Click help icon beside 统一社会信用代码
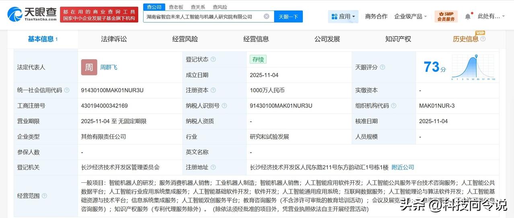 point(67,90)
